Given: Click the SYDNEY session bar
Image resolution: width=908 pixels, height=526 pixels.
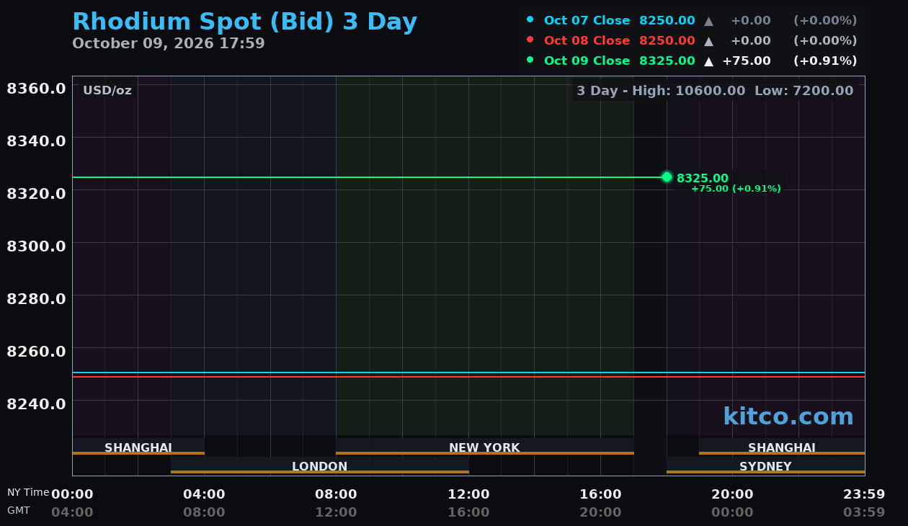Looking at the screenshot, I should pyautogui.click(x=765, y=465).
